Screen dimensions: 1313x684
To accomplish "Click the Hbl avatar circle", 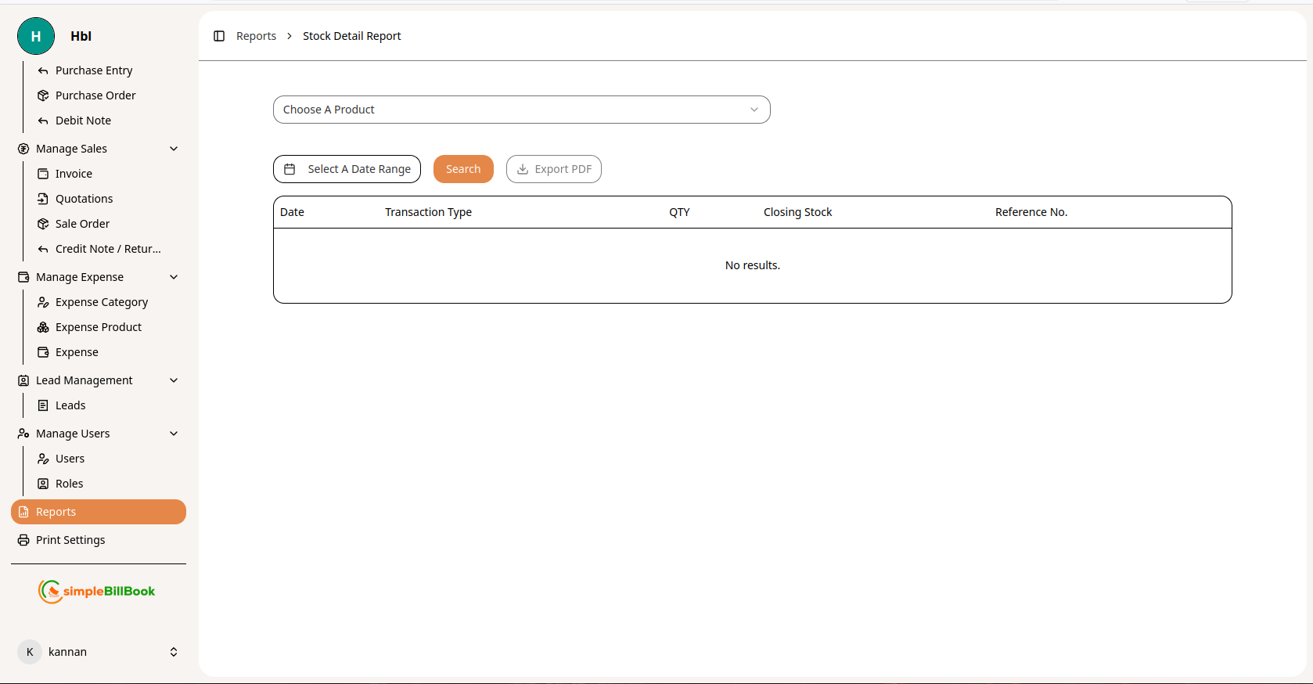I will coord(36,36).
